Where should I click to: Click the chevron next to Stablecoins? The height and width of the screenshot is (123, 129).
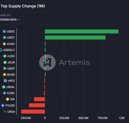click(x=19, y=20)
